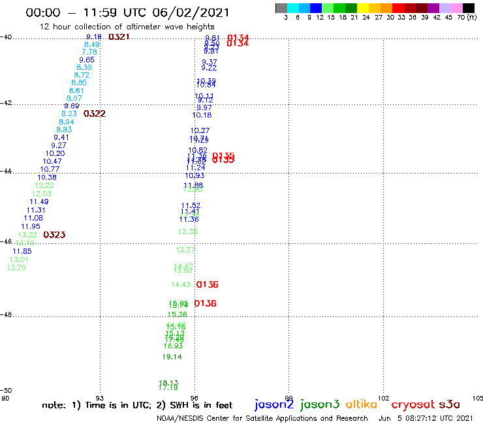Image resolution: width=483 pixels, height=424 pixels.
Task: Click the wave height value '12.22'
Action: [x=44, y=185]
